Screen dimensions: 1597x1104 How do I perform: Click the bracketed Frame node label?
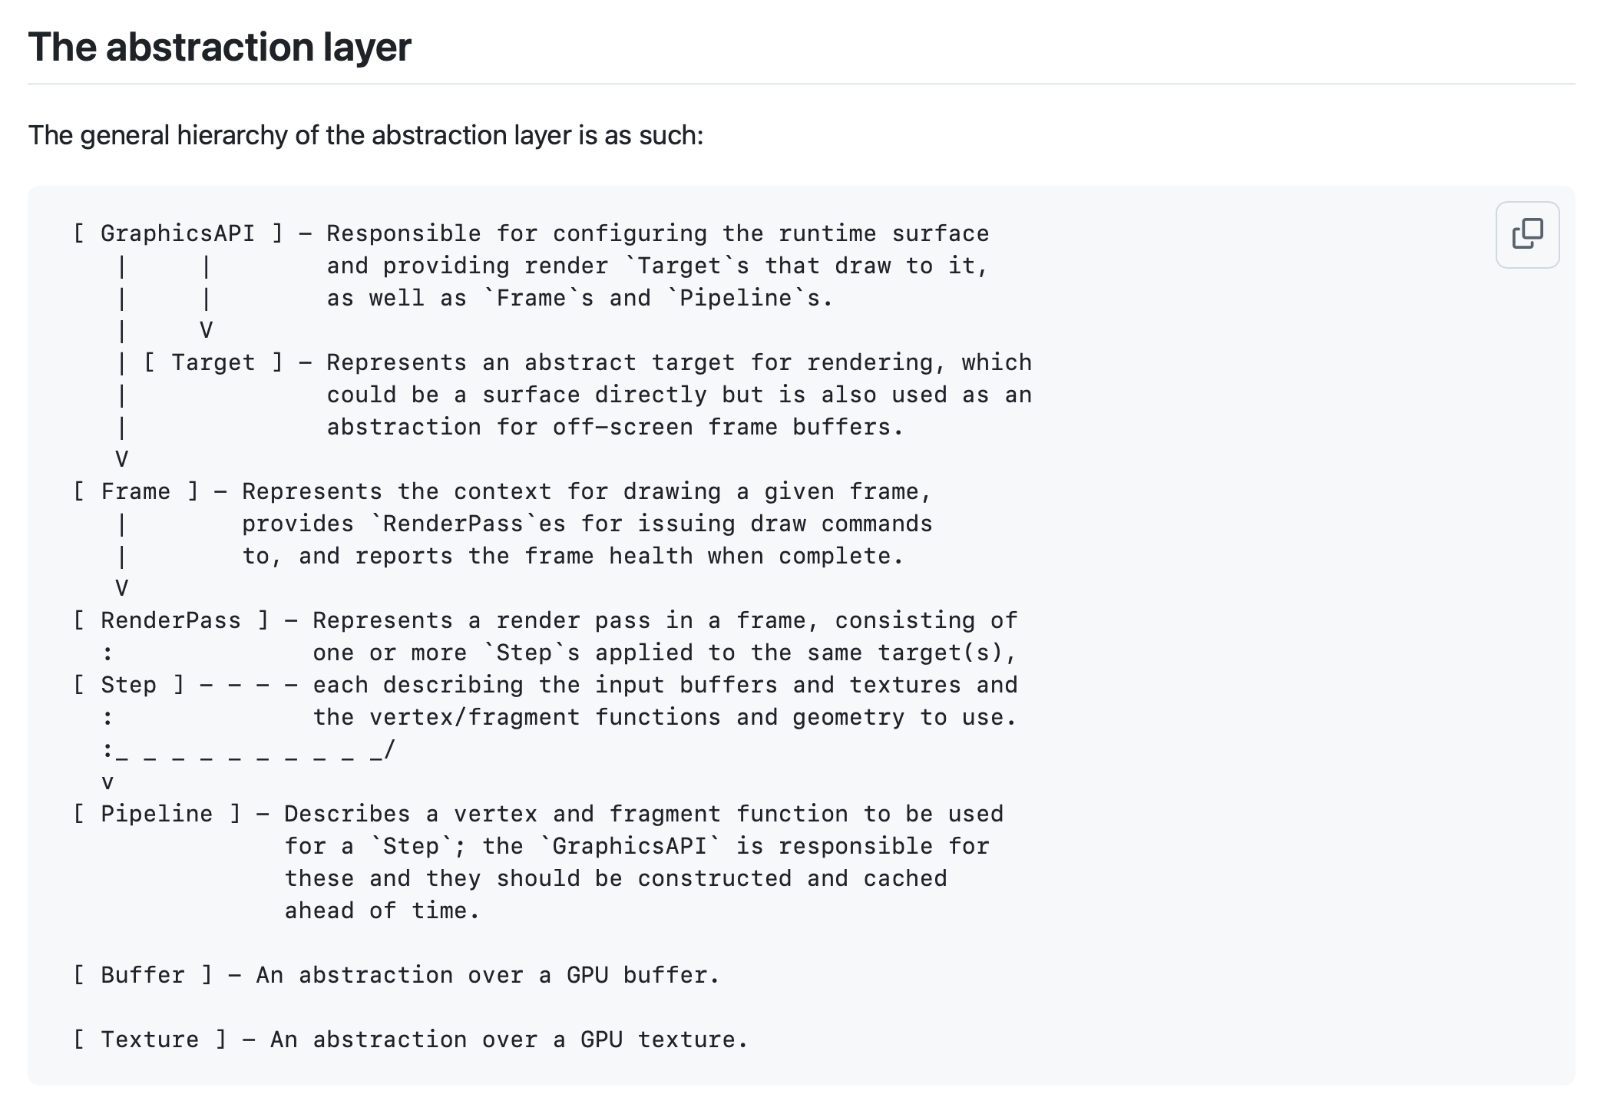tap(136, 491)
